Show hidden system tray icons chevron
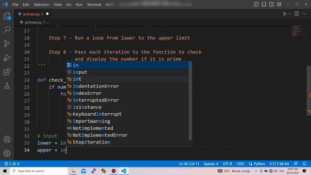Screen dimensions: 311x175 point(256,171)
